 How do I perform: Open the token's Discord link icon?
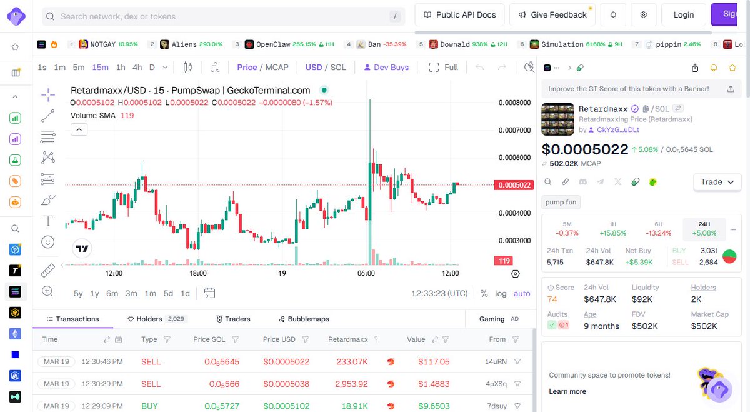tap(583, 182)
